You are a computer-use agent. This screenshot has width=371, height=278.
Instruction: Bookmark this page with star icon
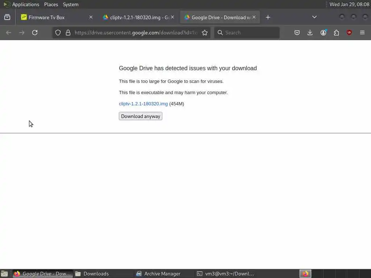point(205,33)
